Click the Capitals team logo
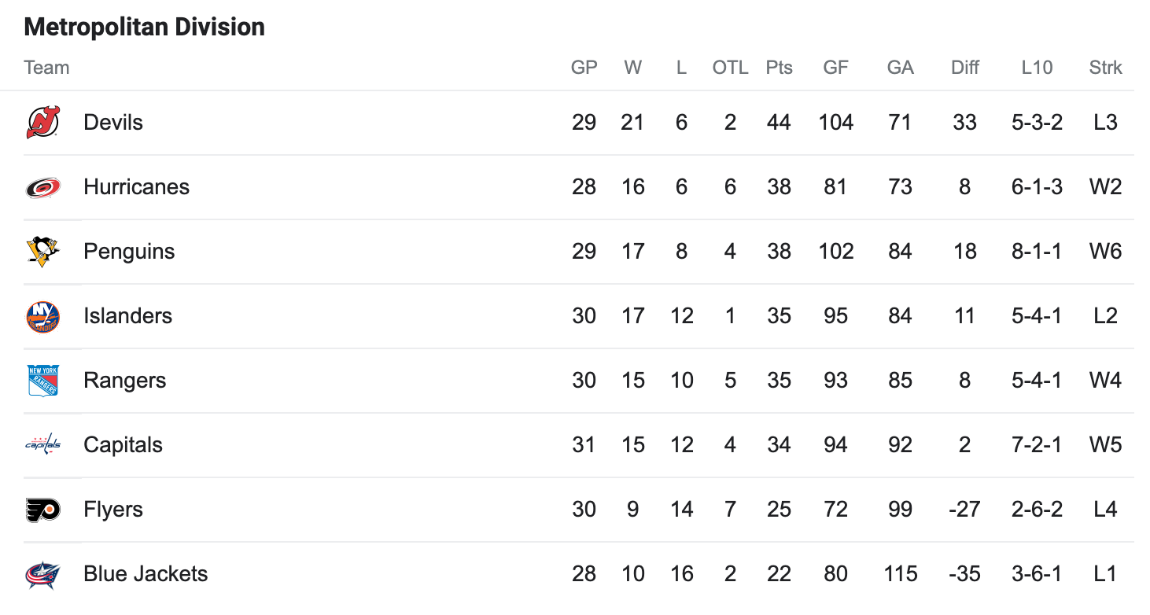Viewport: 1150px width, 615px height. click(x=42, y=445)
